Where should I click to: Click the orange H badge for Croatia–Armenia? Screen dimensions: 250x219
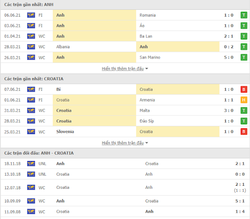coord(244,100)
